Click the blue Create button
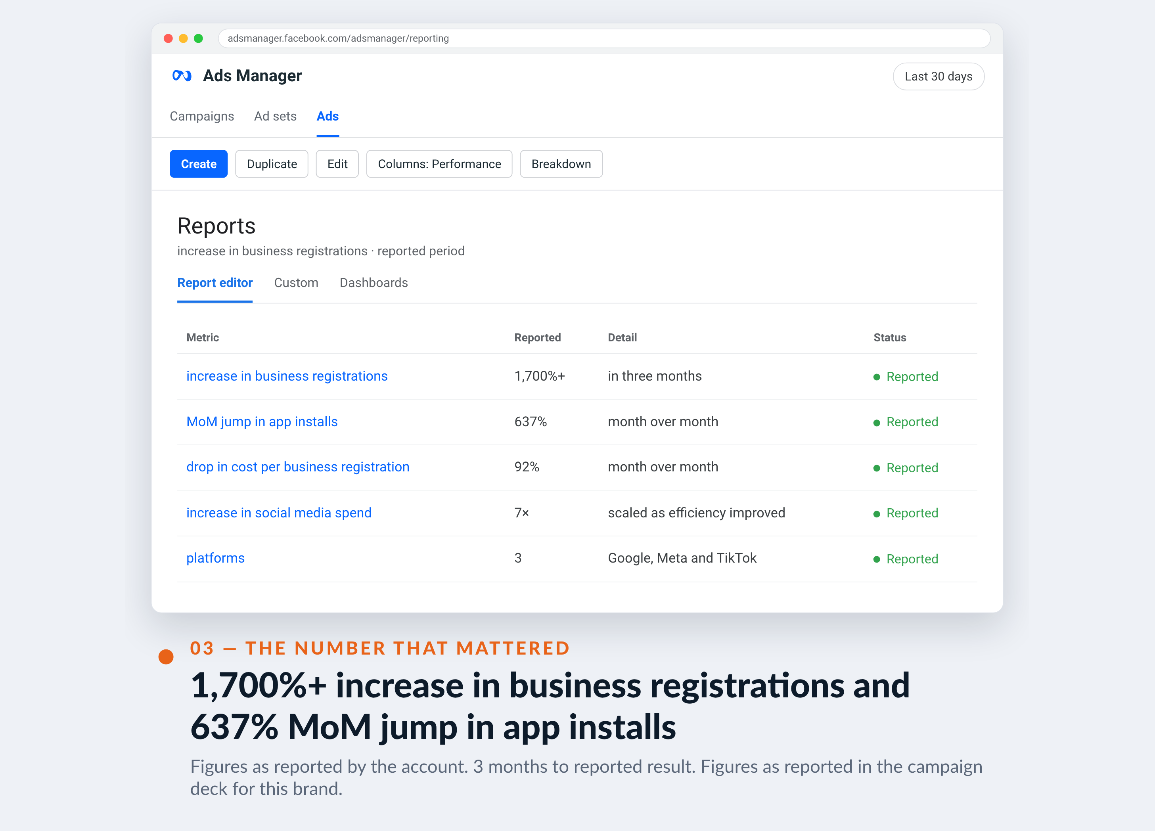1155x831 pixels. tap(199, 164)
